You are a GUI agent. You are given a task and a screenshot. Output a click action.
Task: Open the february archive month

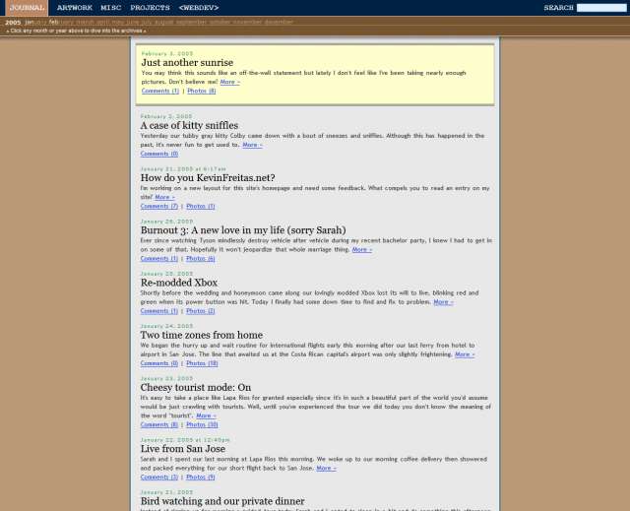pyautogui.click(x=61, y=22)
